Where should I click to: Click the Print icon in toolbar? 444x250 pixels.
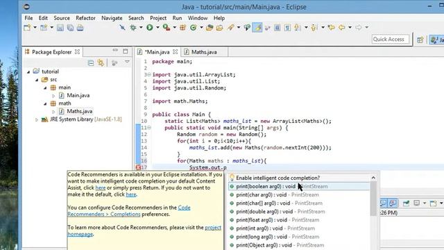coord(80,28)
